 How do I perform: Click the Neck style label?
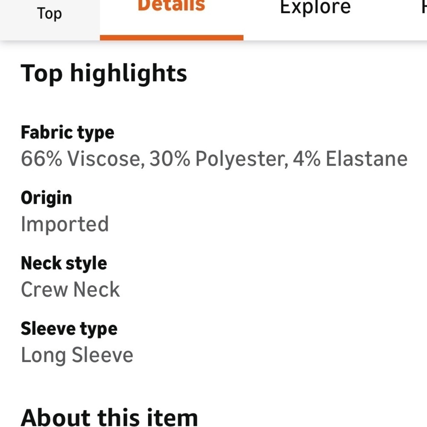(64, 264)
